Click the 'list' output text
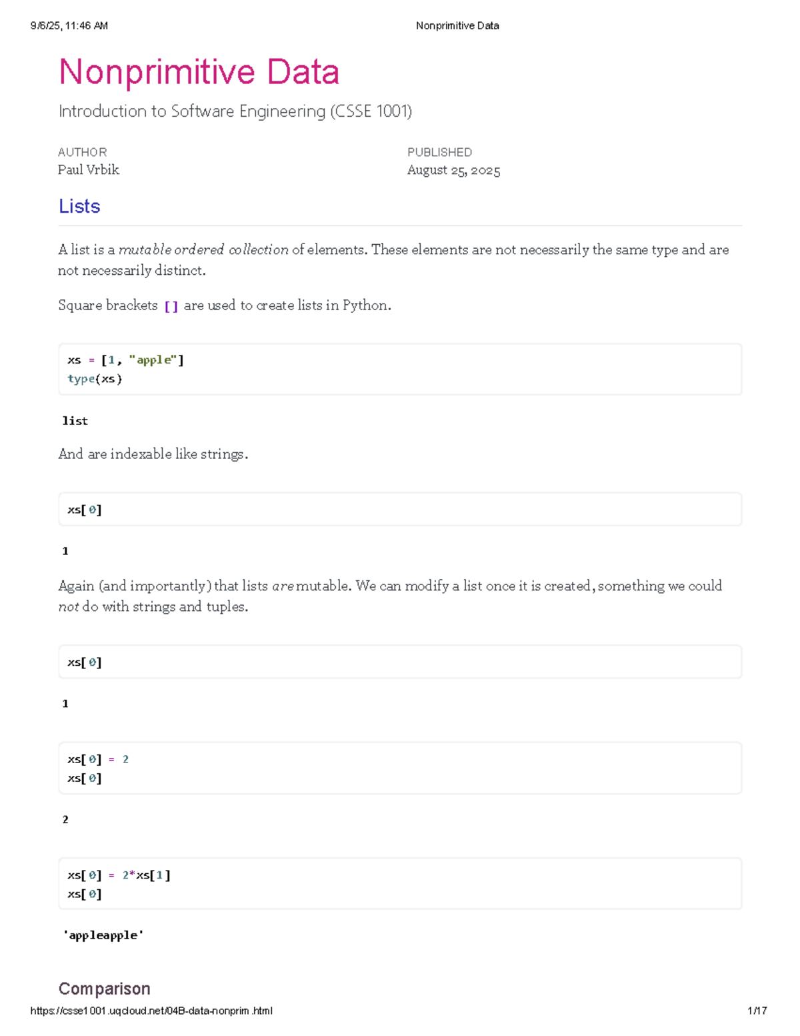The height and width of the screenshot is (1036, 800). (75, 421)
